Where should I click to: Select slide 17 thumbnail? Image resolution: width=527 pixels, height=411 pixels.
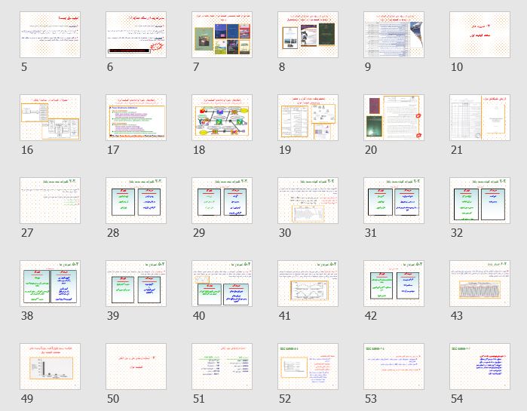136,118
